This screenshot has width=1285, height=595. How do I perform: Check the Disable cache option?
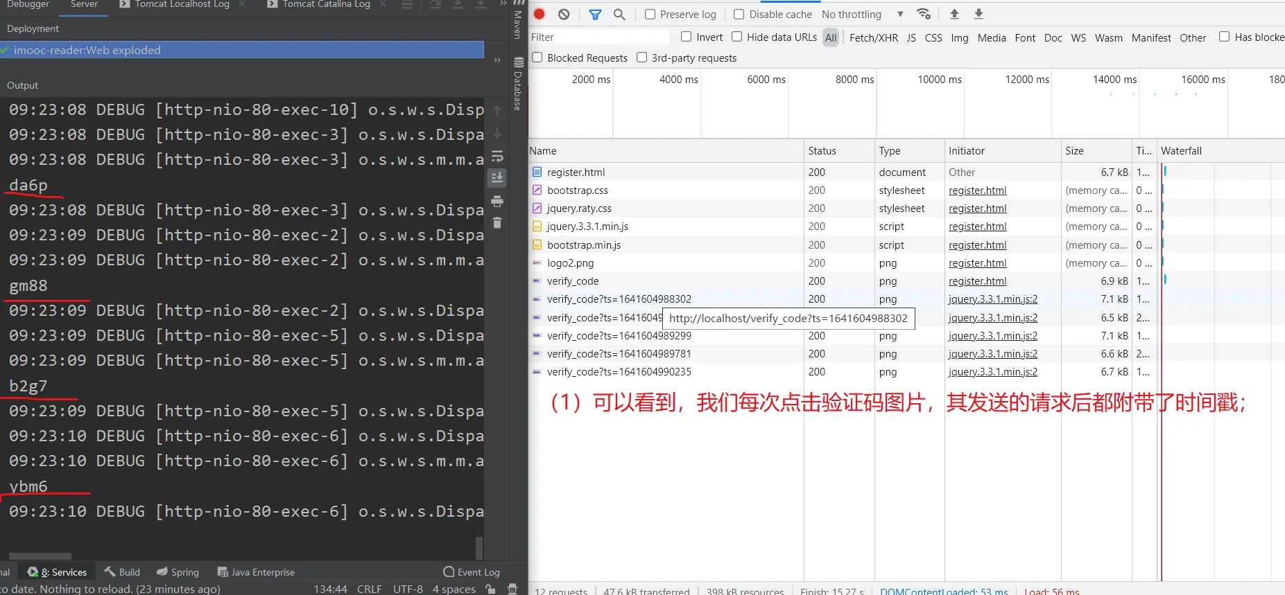[739, 15]
